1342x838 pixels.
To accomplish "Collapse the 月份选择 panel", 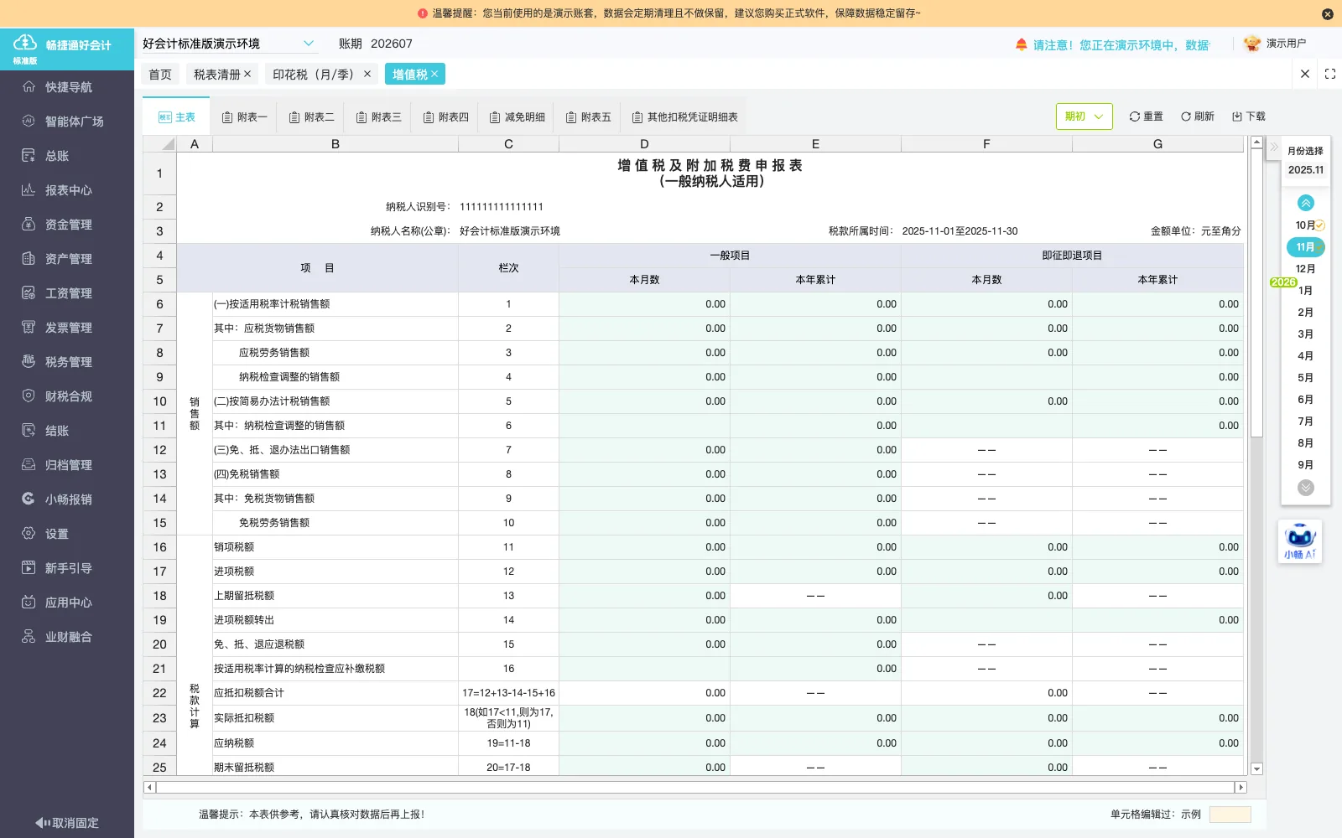I will point(1274,147).
